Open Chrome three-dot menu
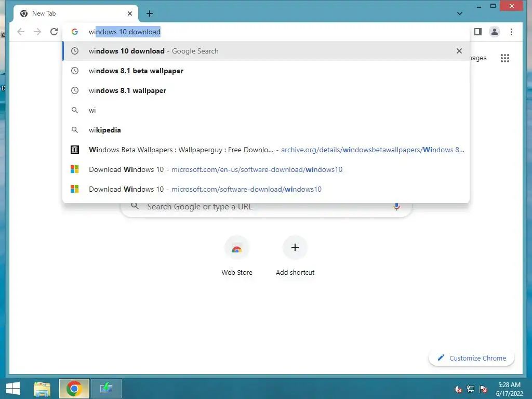This screenshot has width=532, height=399. tap(511, 32)
